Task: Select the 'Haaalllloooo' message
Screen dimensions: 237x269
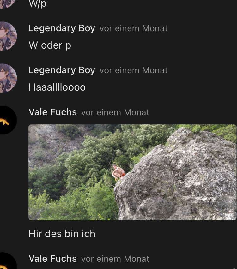Action: (x=57, y=87)
